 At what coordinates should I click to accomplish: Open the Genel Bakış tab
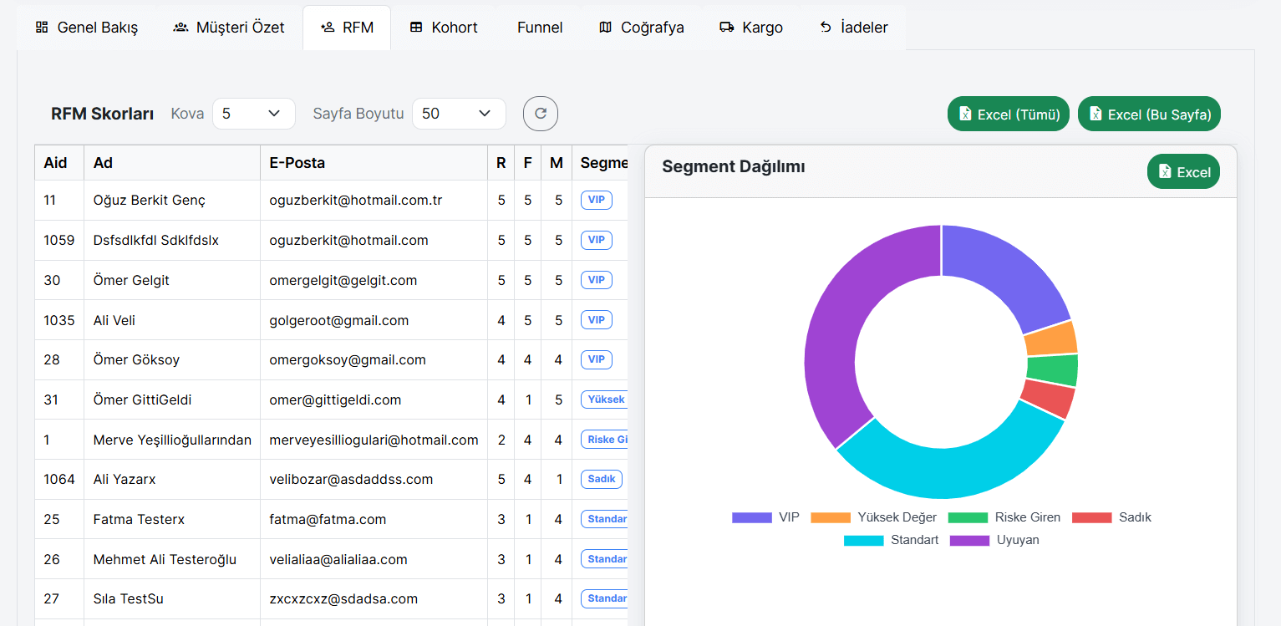[x=87, y=28]
